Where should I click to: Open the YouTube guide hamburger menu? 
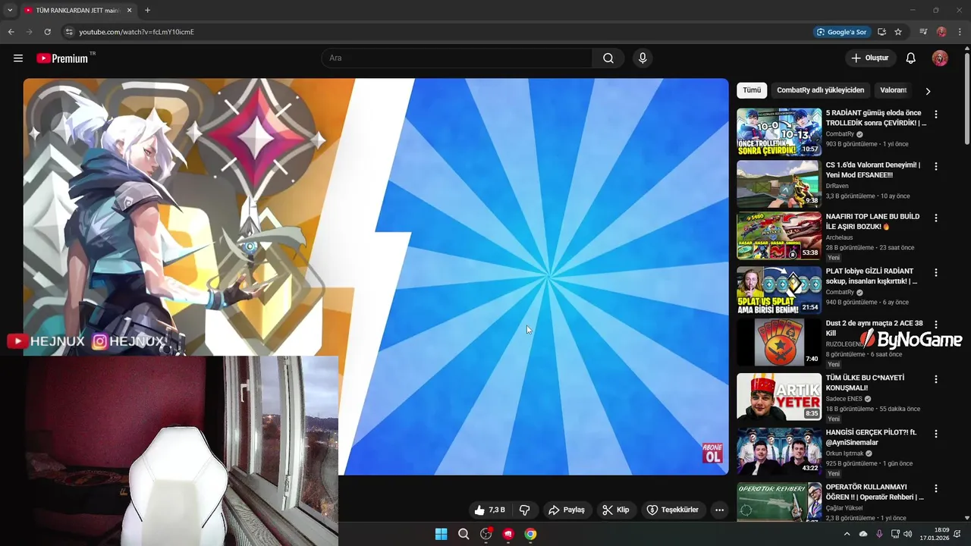(x=18, y=58)
